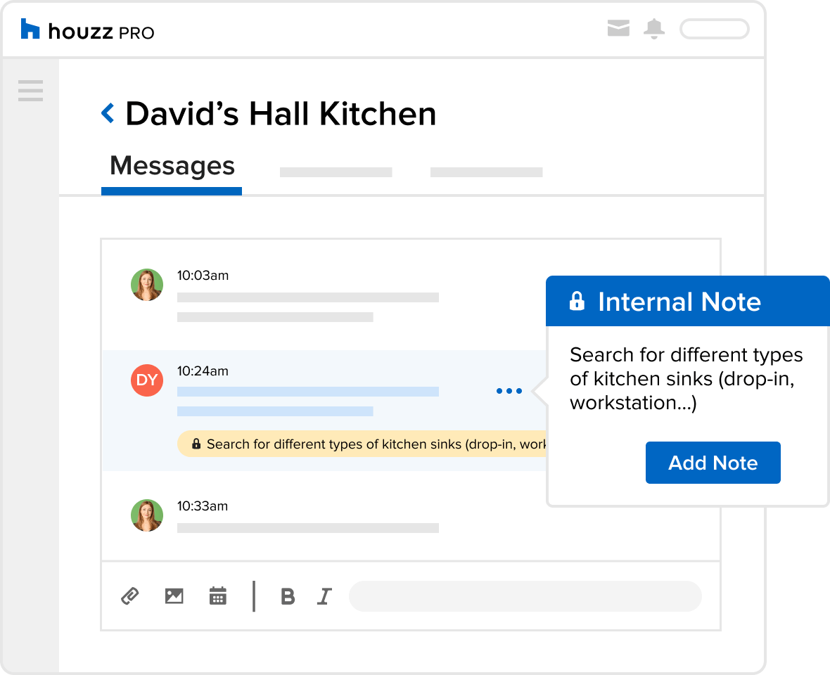Click the avatar on the 10:03am message
The height and width of the screenshot is (675, 830).
tap(147, 285)
